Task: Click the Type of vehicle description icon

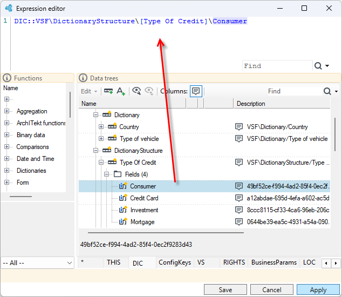Action: pyautogui.click(x=239, y=138)
